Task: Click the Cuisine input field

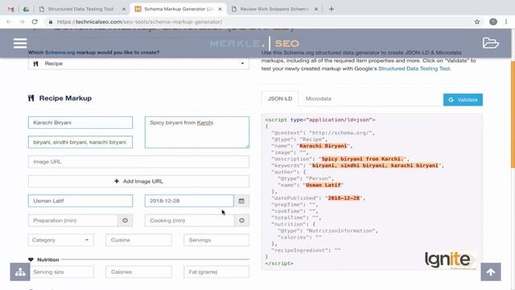Action: coord(138,240)
